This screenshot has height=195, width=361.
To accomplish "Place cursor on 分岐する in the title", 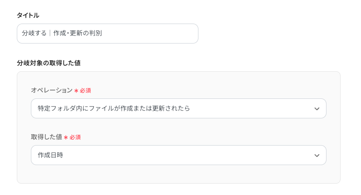I will point(34,33).
